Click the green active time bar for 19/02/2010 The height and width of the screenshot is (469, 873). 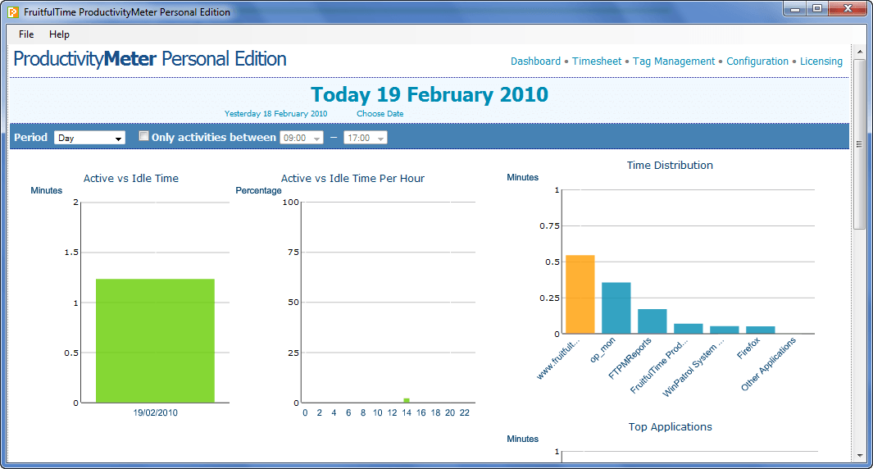click(155, 340)
